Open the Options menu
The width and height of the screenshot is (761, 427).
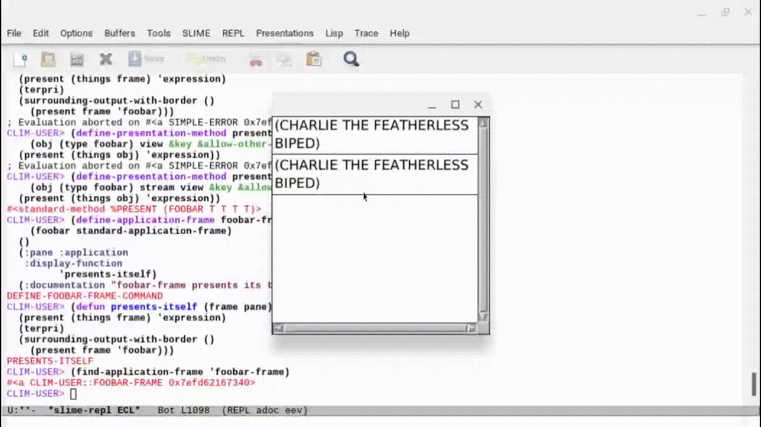(76, 33)
